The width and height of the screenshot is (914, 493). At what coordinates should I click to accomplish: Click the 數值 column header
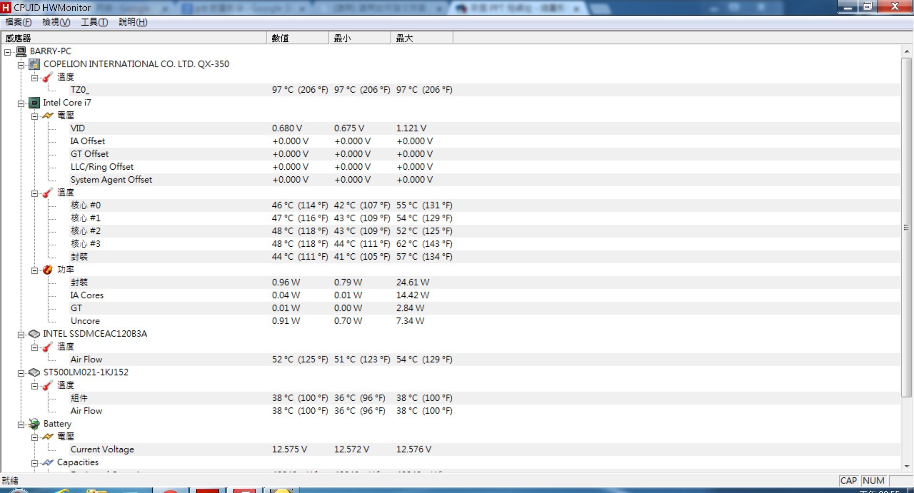coord(298,38)
